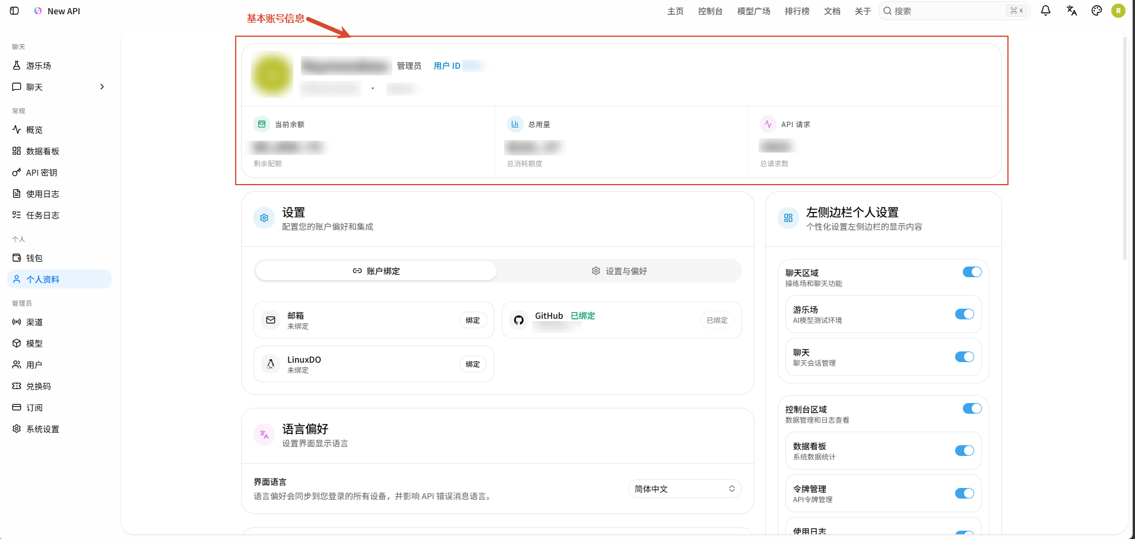Toggle the 控制台区域 switch
The width and height of the screenshot is (1135, 539).
(972, 408)
